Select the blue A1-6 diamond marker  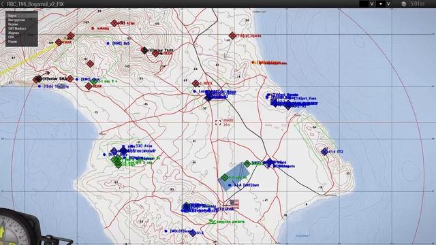click(x=193, y=233)
